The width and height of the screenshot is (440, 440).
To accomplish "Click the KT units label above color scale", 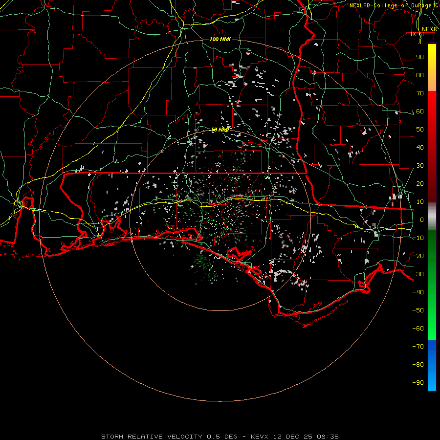I will tap(418, 34).
